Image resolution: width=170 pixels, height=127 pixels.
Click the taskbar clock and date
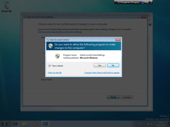click(161, 124)
